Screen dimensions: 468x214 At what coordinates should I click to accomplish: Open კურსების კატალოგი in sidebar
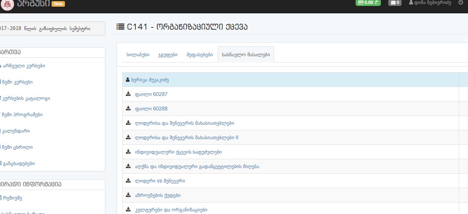click(x=25, y=98)
